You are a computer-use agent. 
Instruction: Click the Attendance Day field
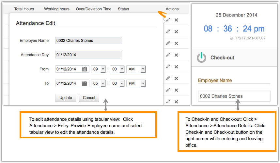(x=88, y=55)
